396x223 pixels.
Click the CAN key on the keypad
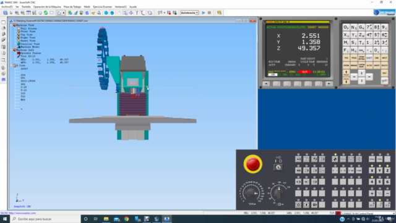coord(377,58)
